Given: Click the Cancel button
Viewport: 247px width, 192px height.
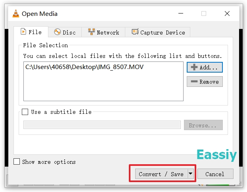Looking at the screenshot, I should pos(215,174).
